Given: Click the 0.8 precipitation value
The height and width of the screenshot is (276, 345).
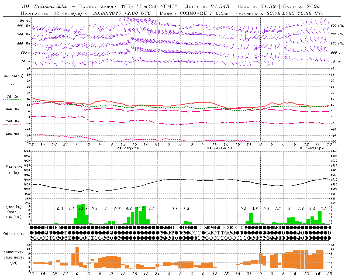Looking at the screenshot, I should (243, 209).
